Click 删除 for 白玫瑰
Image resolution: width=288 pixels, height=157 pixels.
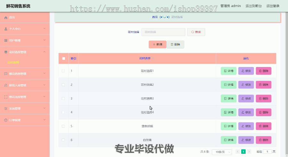264,140
